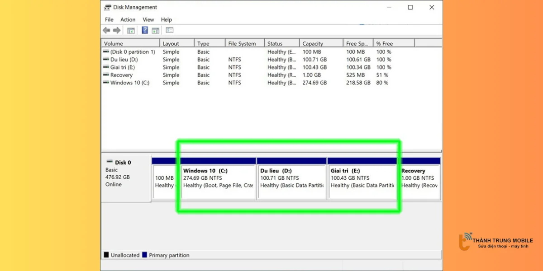Click the Forward arrow toolbar icon
The height and width of the screenshot is (271, 543).
click(117, 30)
